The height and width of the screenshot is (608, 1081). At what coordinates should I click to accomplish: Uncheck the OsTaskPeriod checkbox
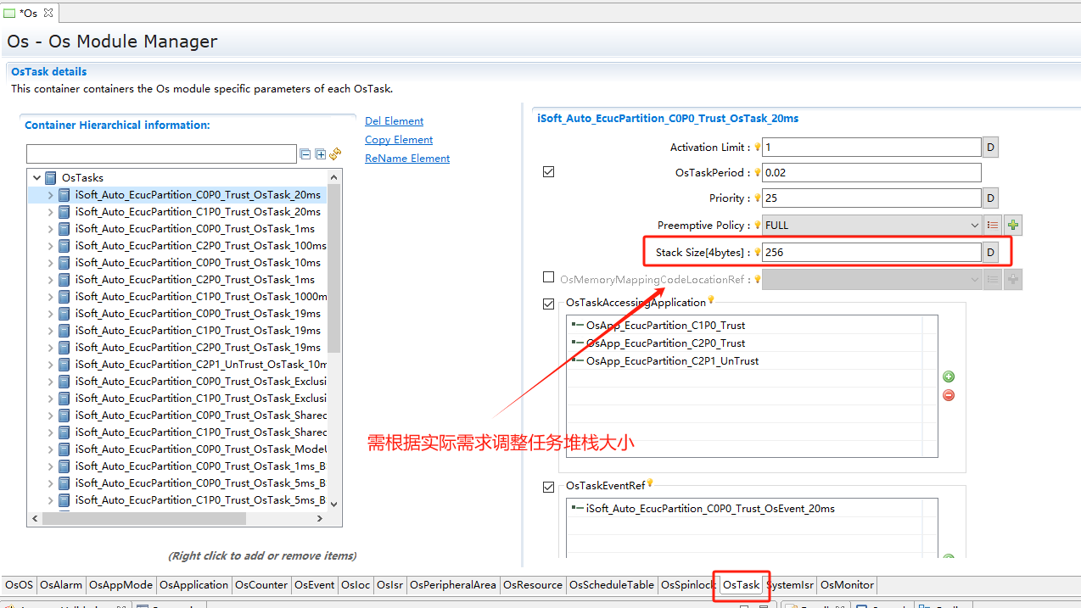coord(548,172)
